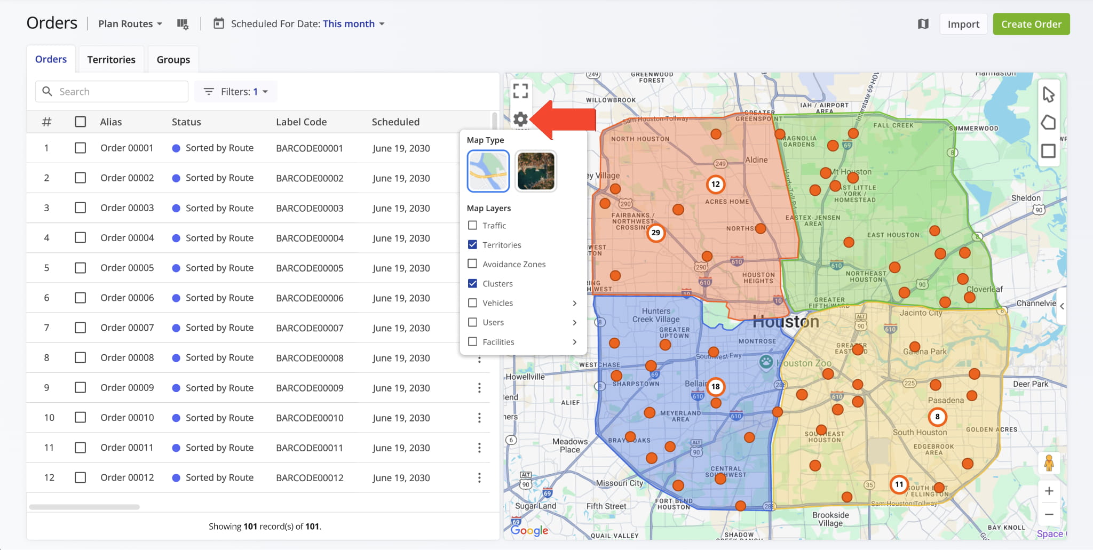Click the cluster marker showing 12
The image size is (1093, 550).
[716, 184]
